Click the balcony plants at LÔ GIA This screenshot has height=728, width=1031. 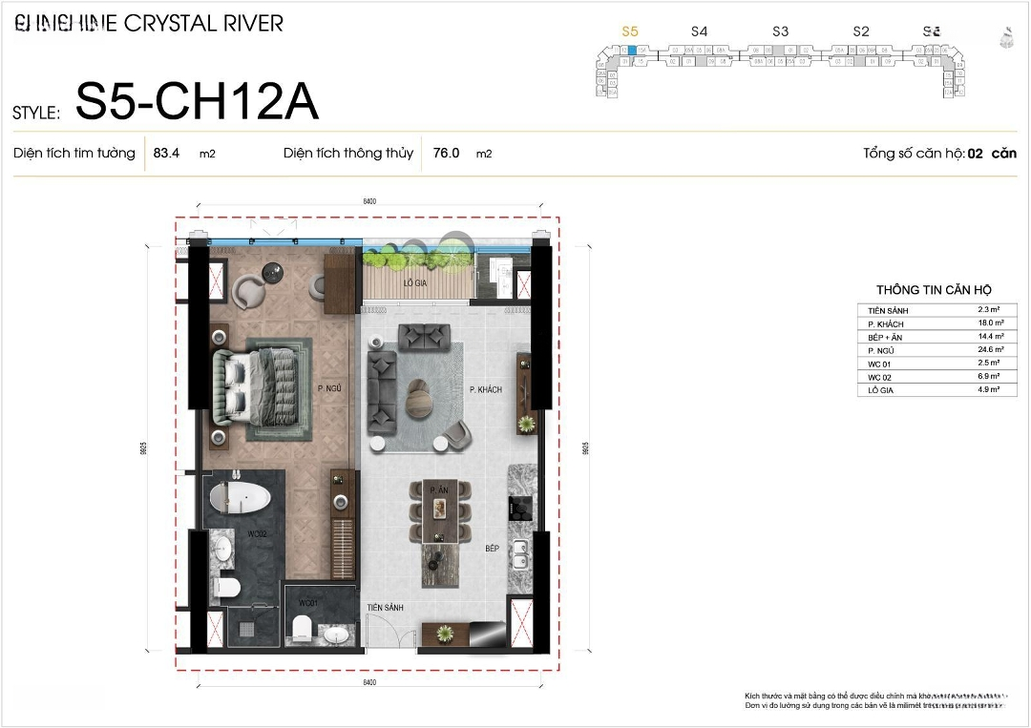(x=418, y=254)
